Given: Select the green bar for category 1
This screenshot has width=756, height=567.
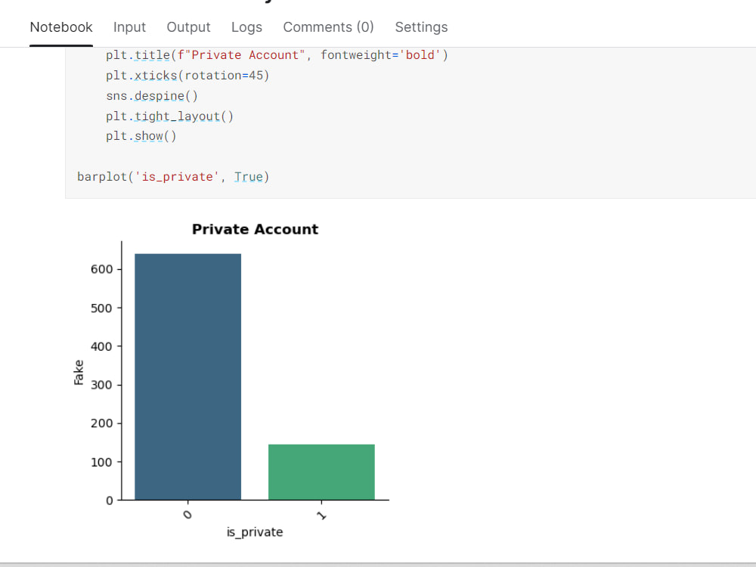Looking at the screenshot, I should [321, 471].
